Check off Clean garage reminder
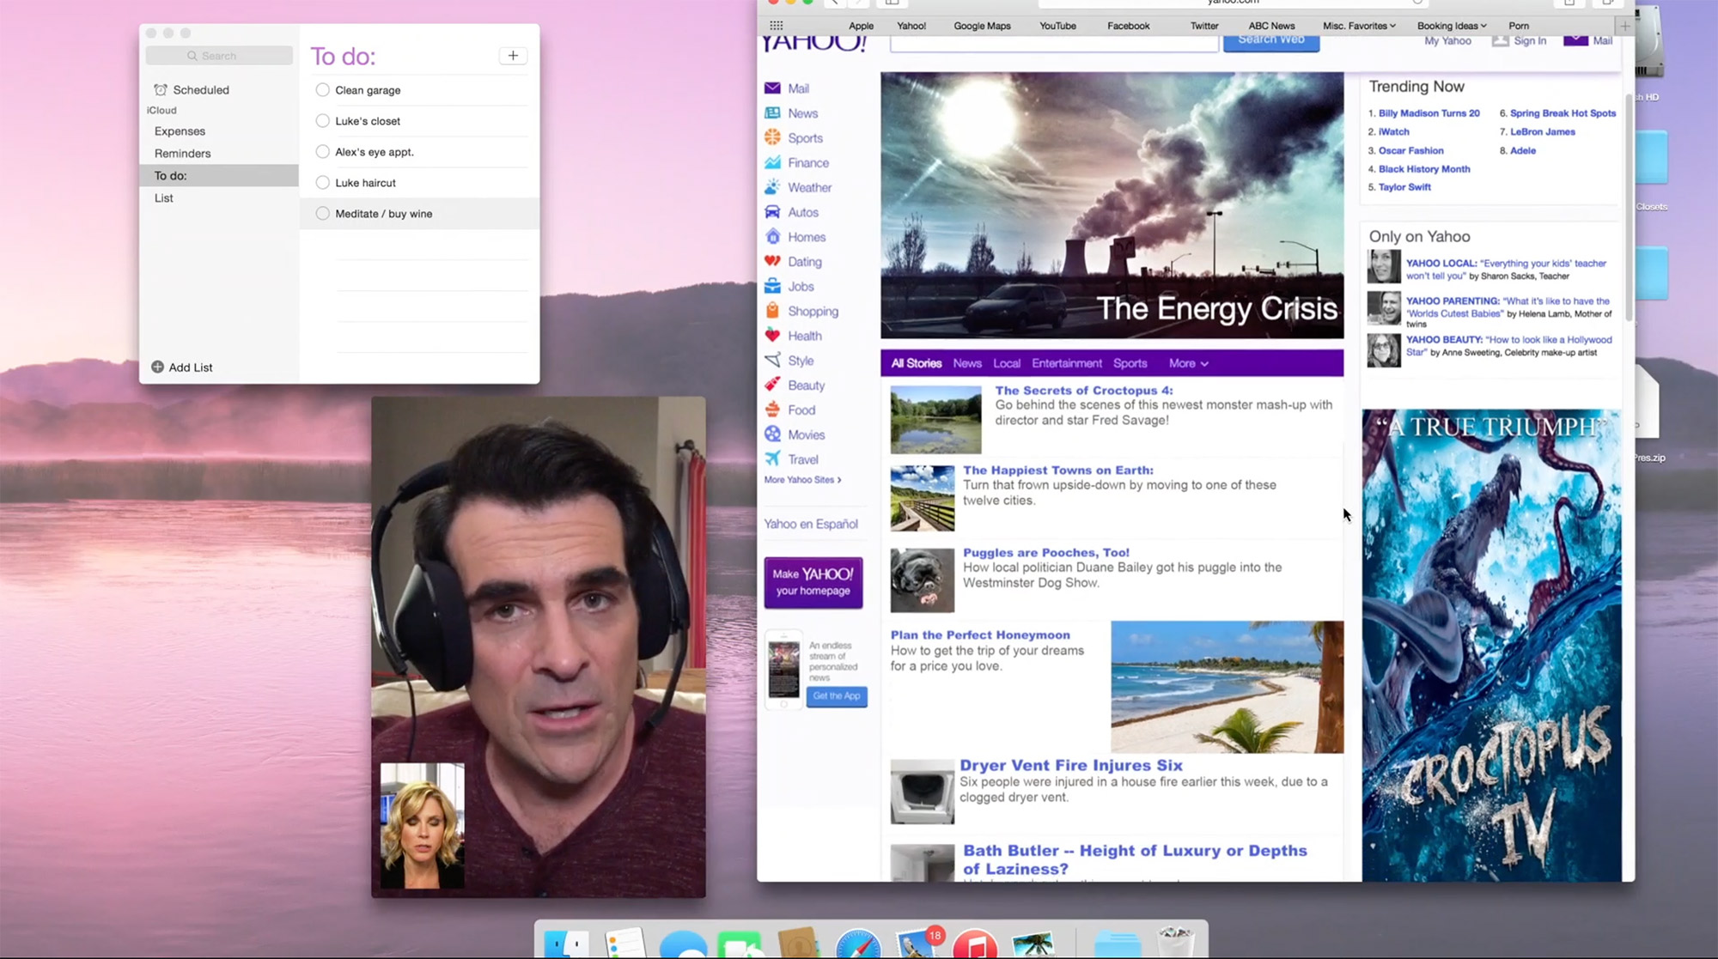 pos(322,90)
